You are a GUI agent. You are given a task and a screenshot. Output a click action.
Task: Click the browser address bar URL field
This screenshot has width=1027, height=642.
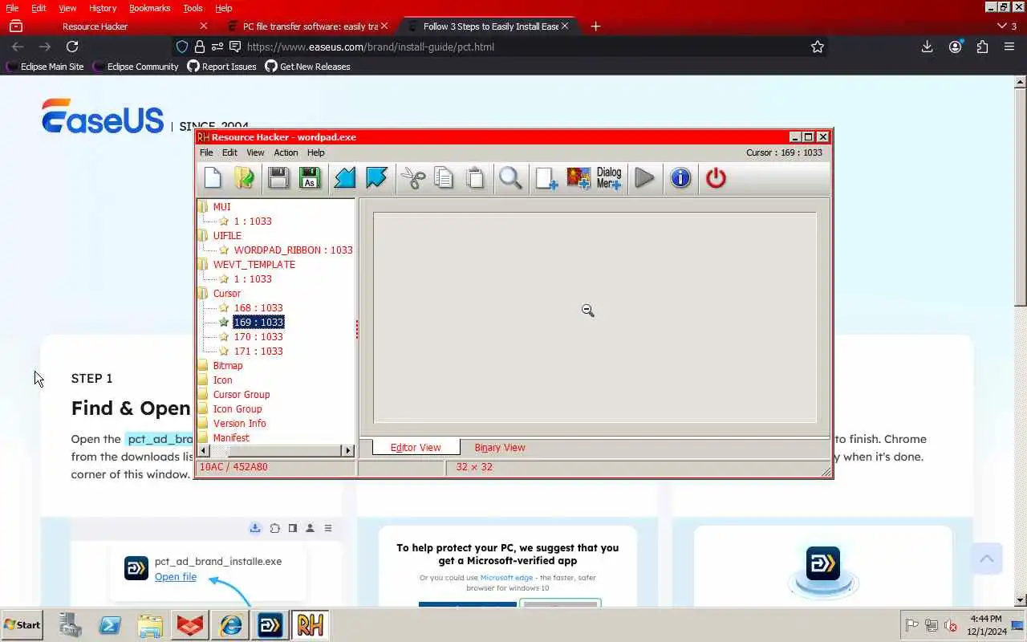[x=513, y=47]
